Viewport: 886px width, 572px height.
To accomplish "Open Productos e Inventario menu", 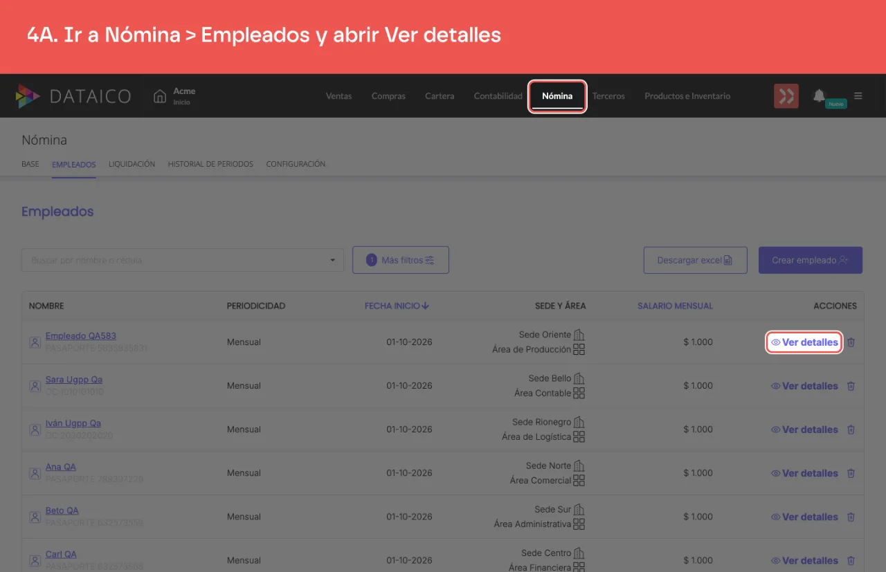I will [687, 96].
